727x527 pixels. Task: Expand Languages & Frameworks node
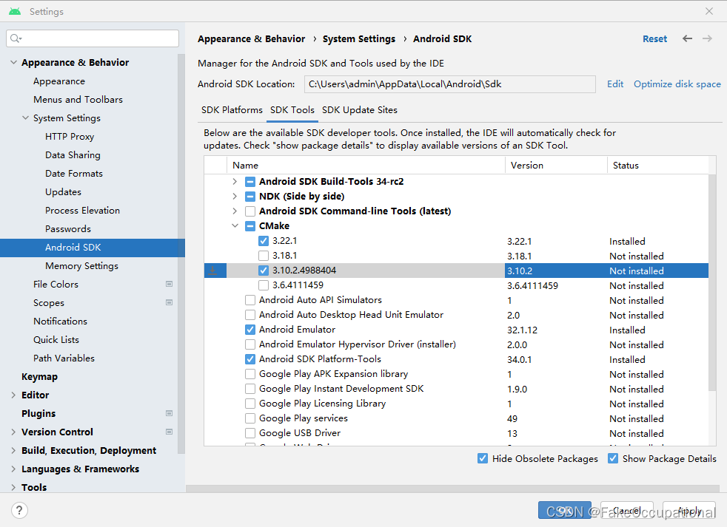[13, 469]
